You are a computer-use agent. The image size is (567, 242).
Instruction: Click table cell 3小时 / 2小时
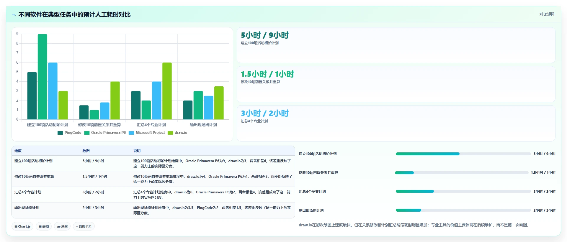(x=93, y=192)
